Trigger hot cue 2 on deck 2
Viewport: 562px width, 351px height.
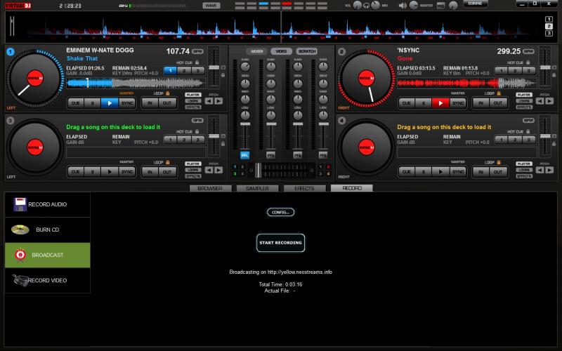515,71
